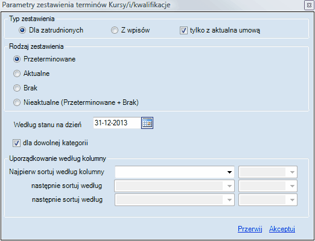The image size is (315, 241).
Task: Toggle the tylko z aktualna umową checkbox
Action: pos(220,31)
